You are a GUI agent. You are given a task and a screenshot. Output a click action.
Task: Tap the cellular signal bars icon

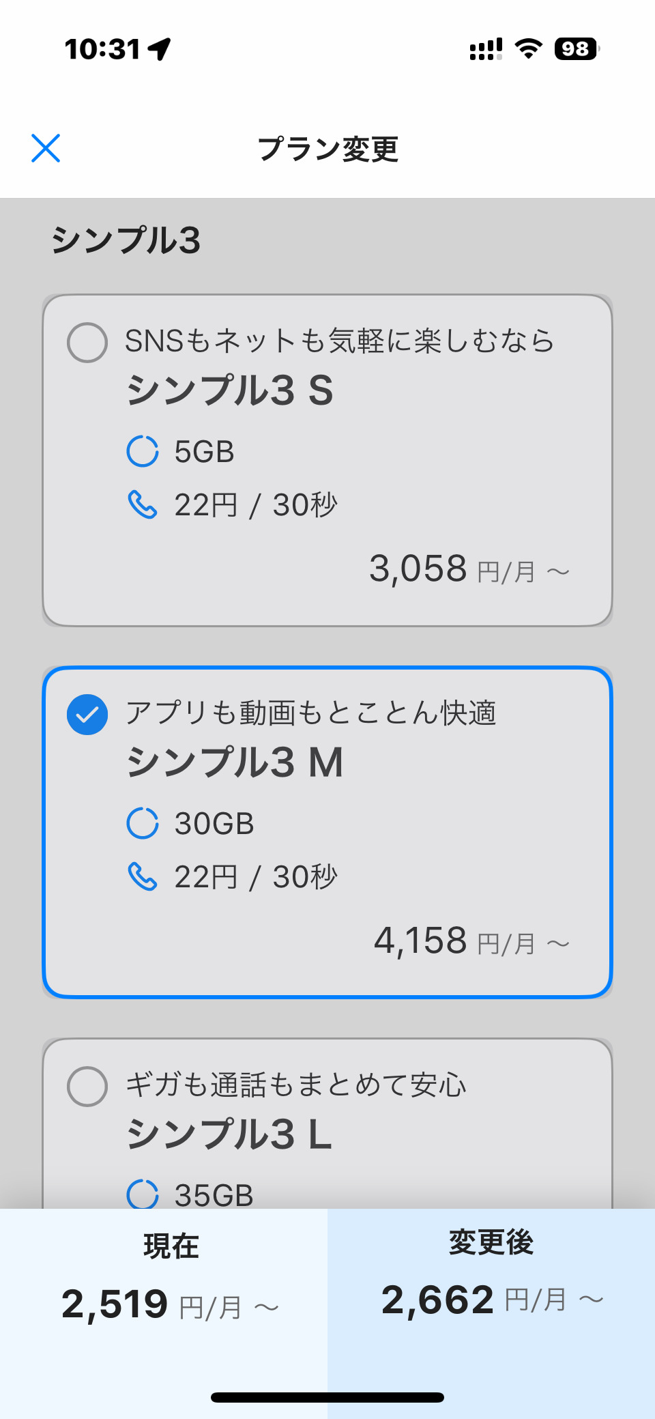[x=486, y=49]
